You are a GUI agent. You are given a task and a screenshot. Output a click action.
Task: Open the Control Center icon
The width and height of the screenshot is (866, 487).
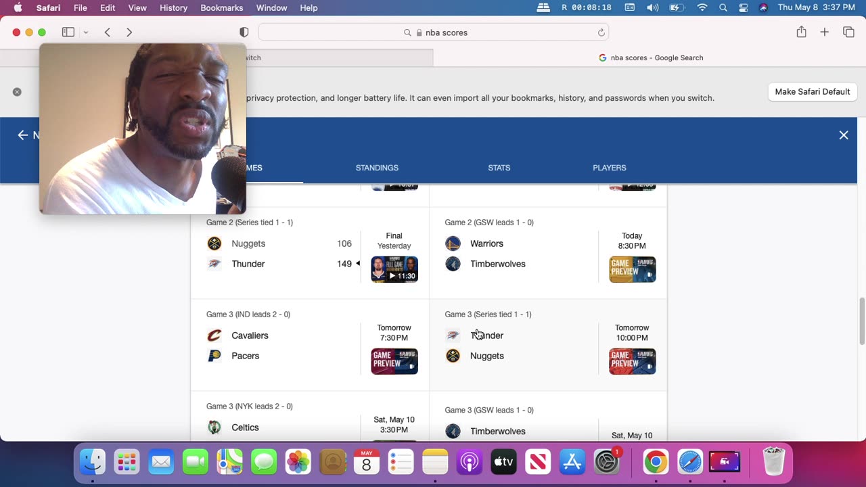(744, 7)
